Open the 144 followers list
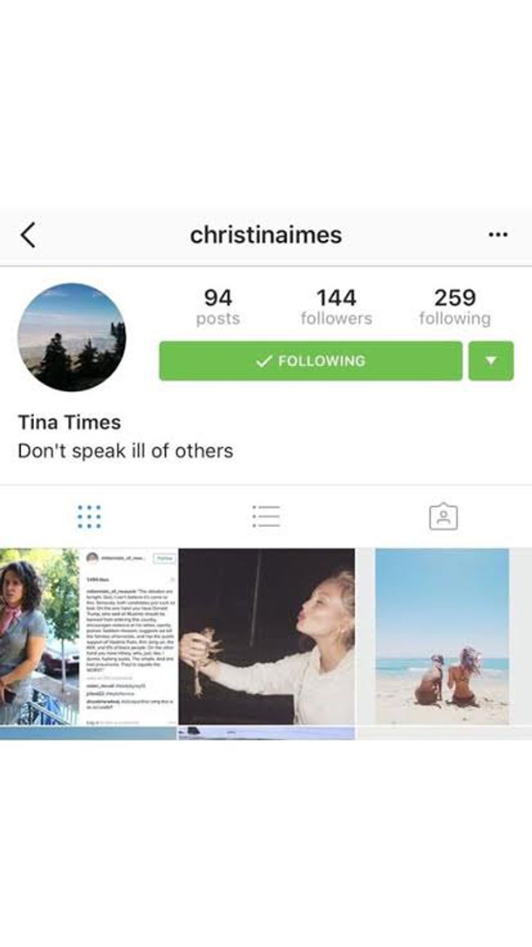Viewport: 532px width, 947px height. coord(337,307)
